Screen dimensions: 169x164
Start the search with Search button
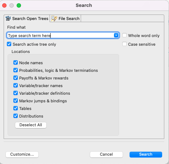click(146, 155)
